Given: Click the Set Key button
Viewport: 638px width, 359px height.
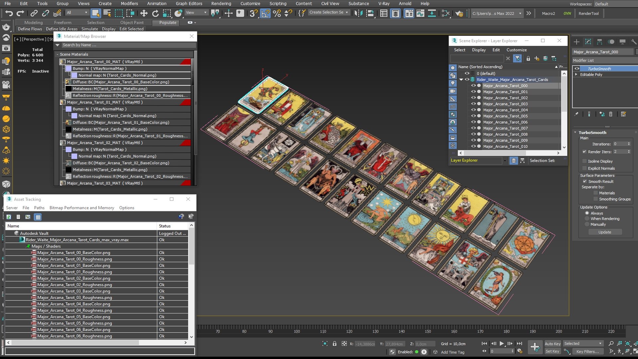Looking at the screenshot, I should (x=552, y=351).
